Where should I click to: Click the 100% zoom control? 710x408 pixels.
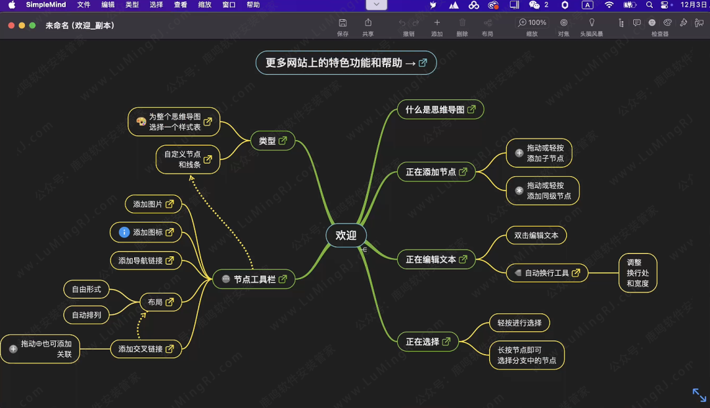(x=533, y=22)
